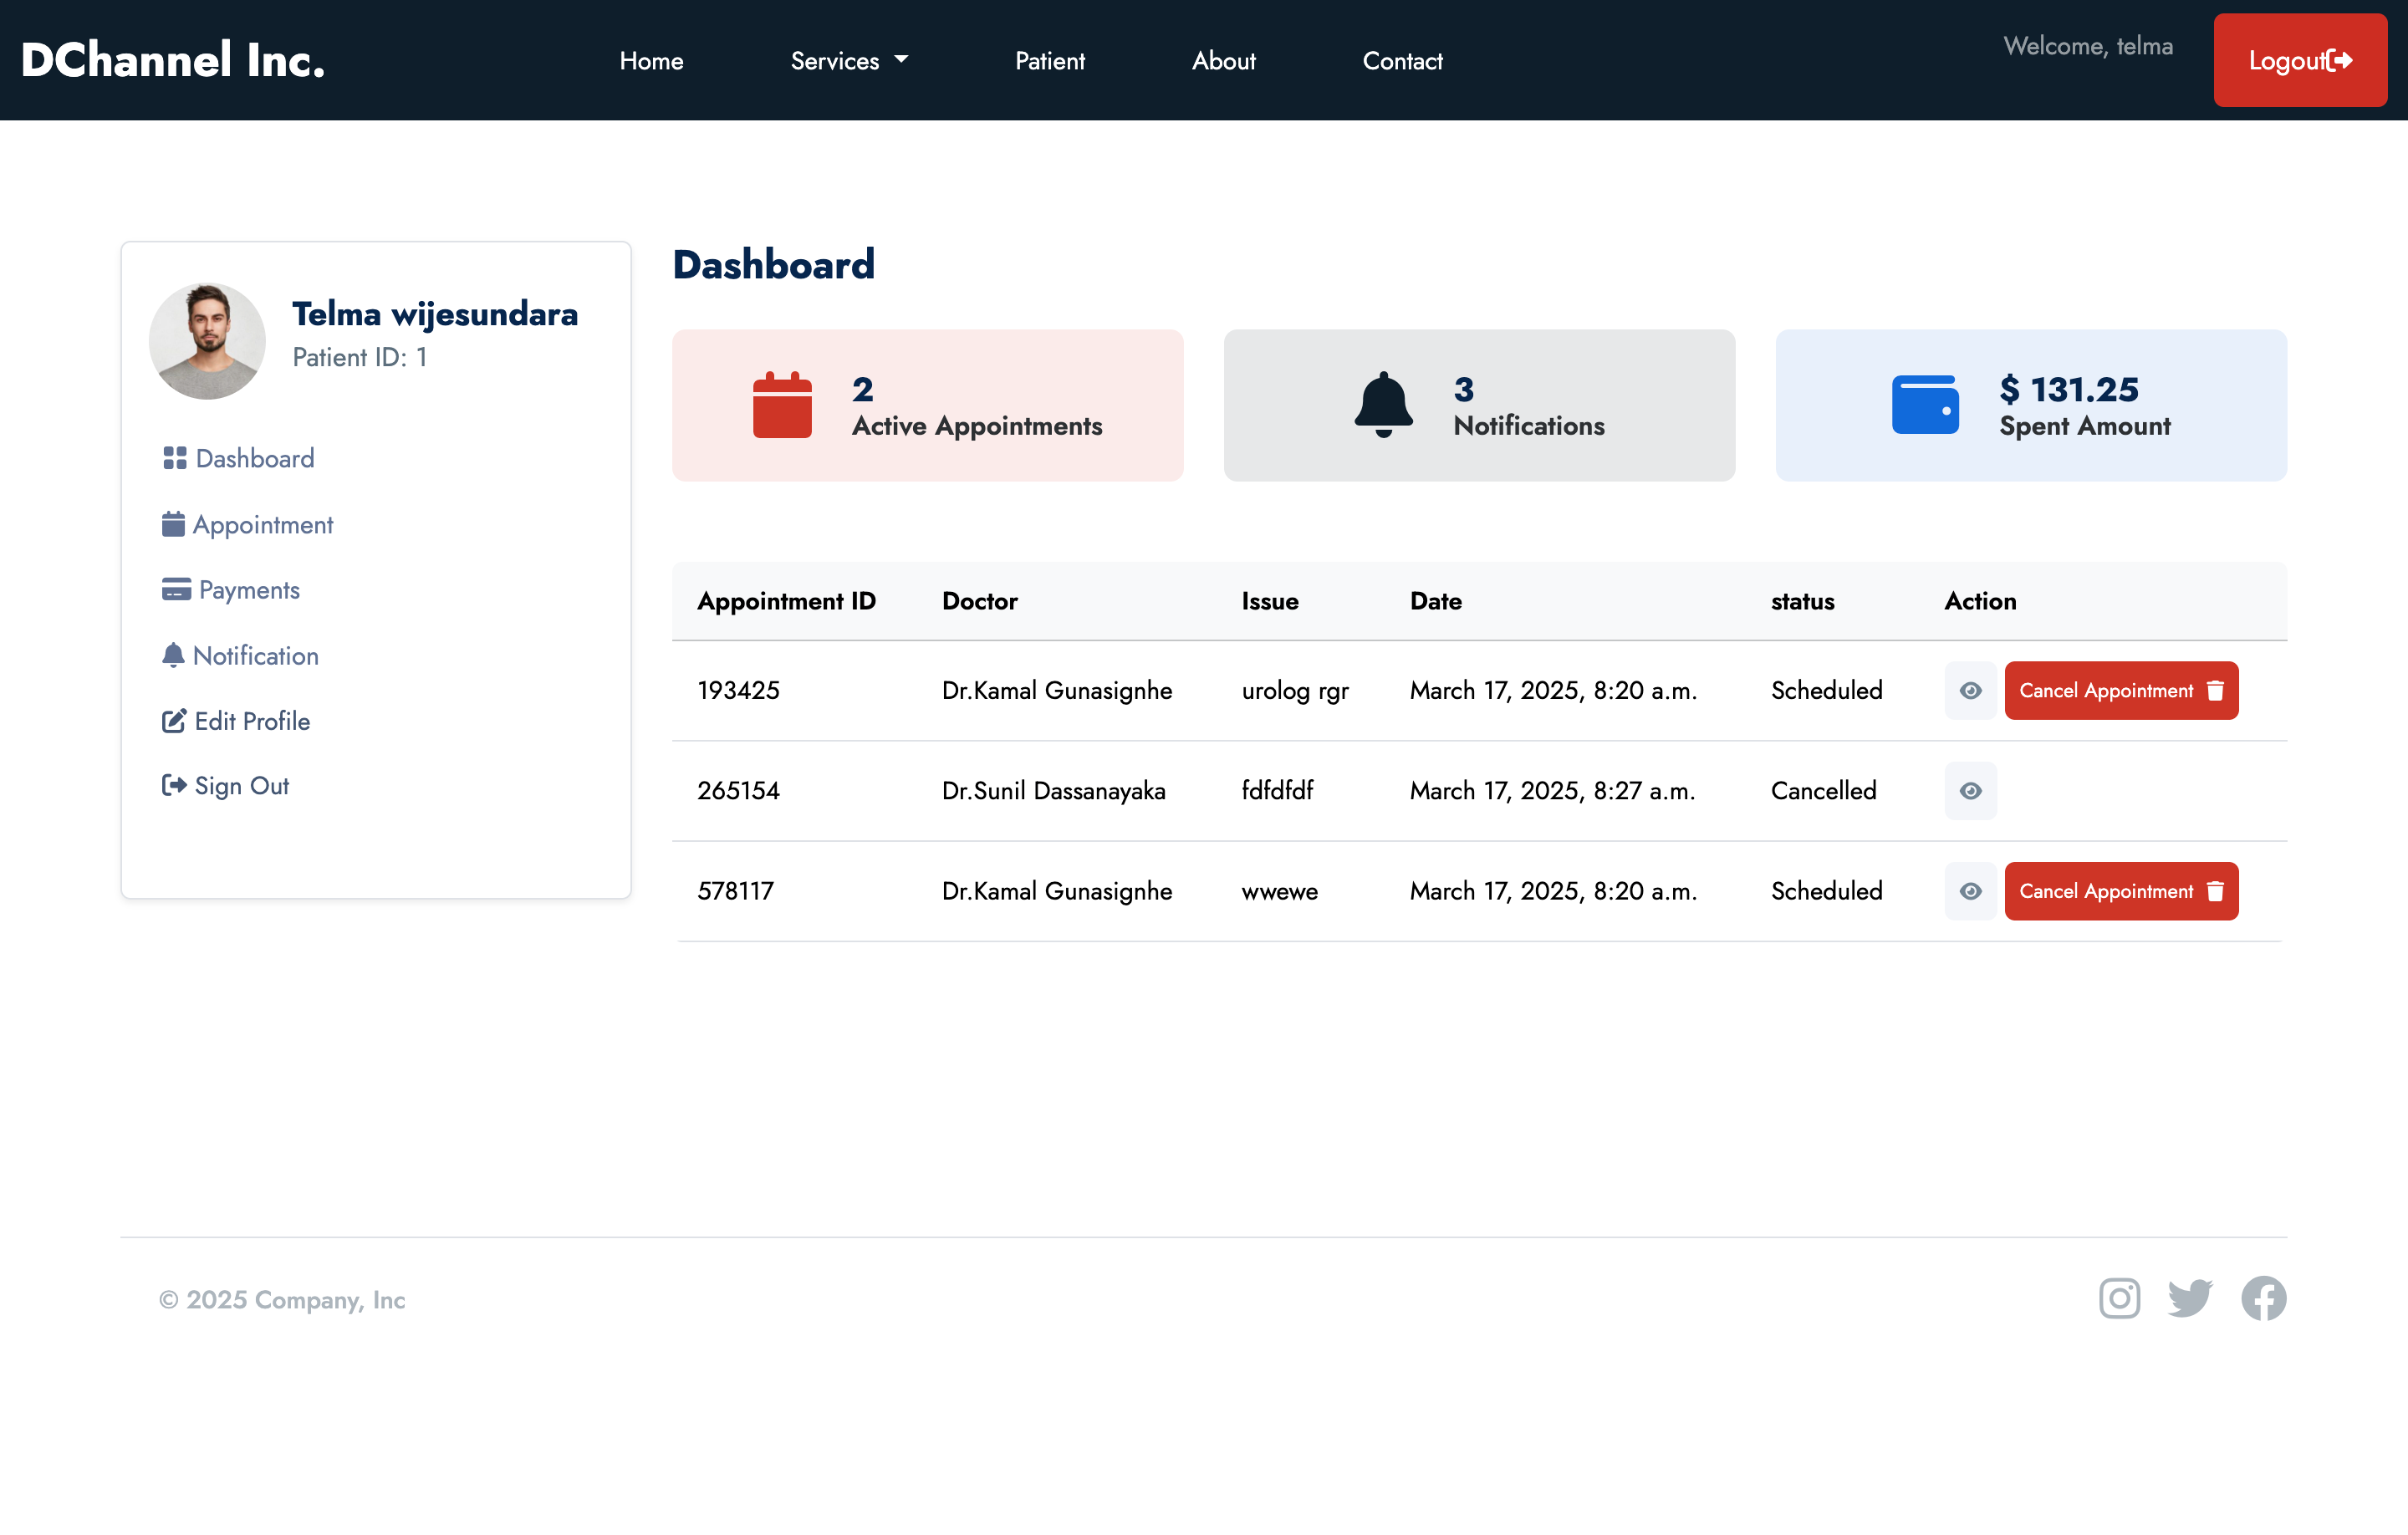Cancel appointment 193425
Image resolution: width=2408 pixels, height=1535 pixels.
pyautogui.click(x=2120, y=691)
